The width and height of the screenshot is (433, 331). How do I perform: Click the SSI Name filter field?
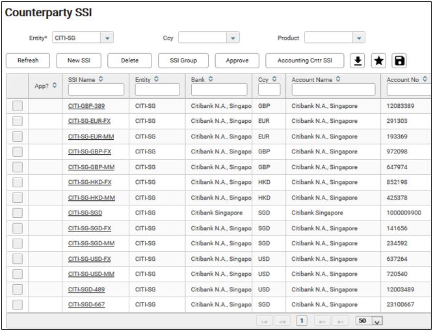point(96,90)
